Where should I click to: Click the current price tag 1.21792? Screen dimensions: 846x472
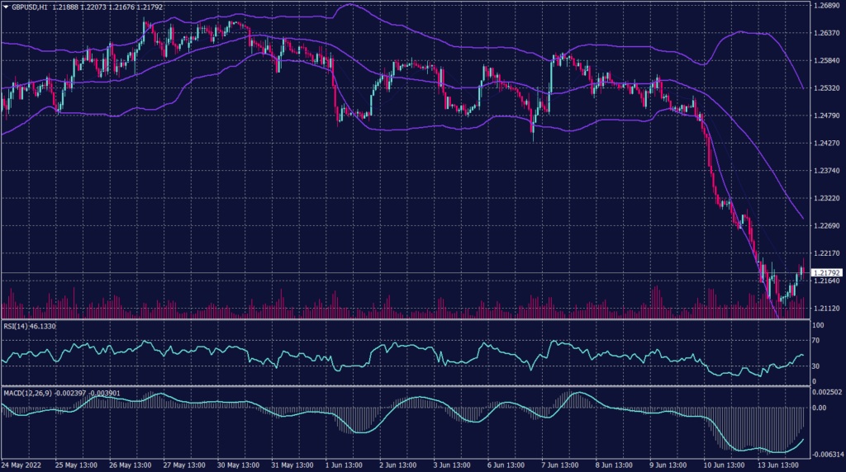(826, 272)
